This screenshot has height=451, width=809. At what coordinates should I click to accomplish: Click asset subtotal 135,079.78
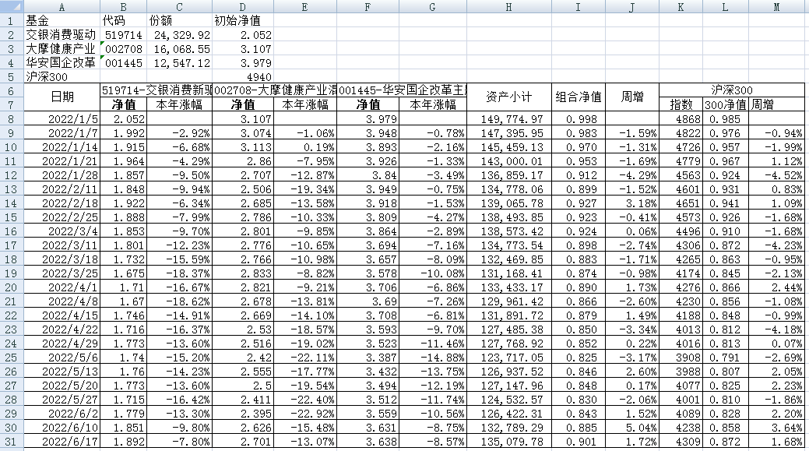tap(508, 442)
